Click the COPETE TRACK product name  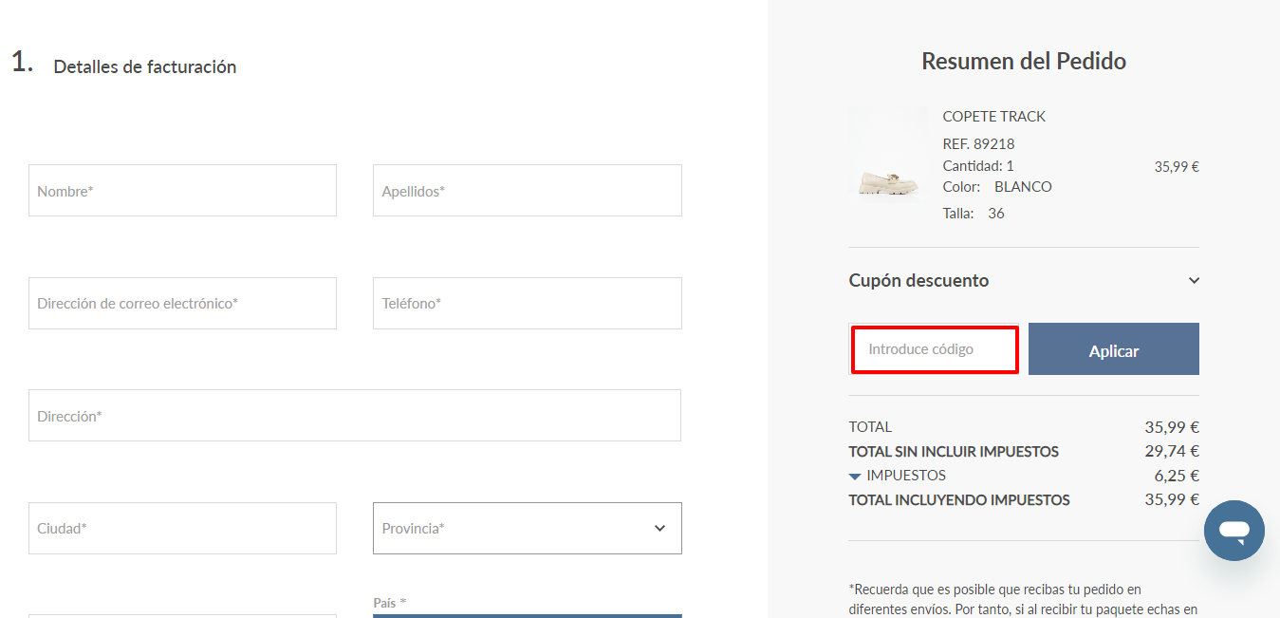coord(993,116)
